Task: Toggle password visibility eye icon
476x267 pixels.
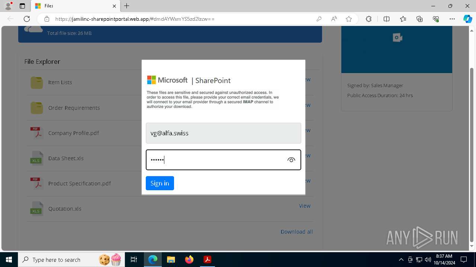Action: point(291,160)
